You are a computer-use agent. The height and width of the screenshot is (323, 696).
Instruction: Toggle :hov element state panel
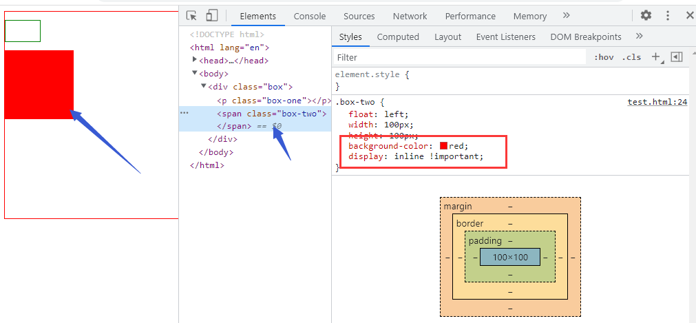(x=604, y=57)
